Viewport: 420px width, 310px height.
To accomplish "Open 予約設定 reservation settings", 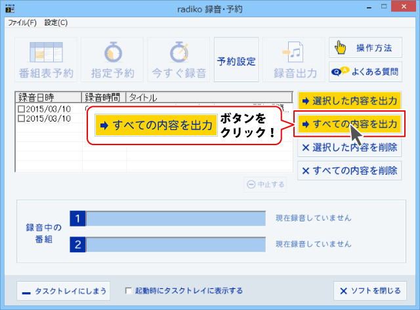I will pyautogui.click(x=236, y=60).
